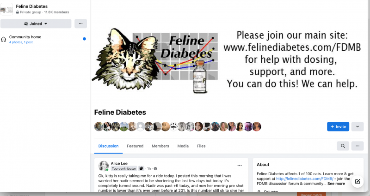Switch to the Featured tab
Screen dimensions: 370x196
pos(135,146)
